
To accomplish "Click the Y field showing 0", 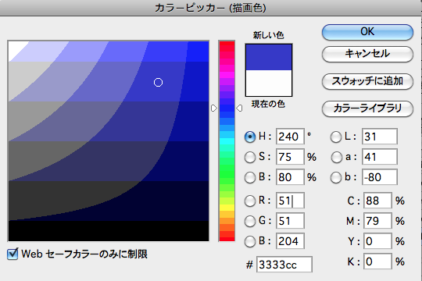I will pos(377,241).
